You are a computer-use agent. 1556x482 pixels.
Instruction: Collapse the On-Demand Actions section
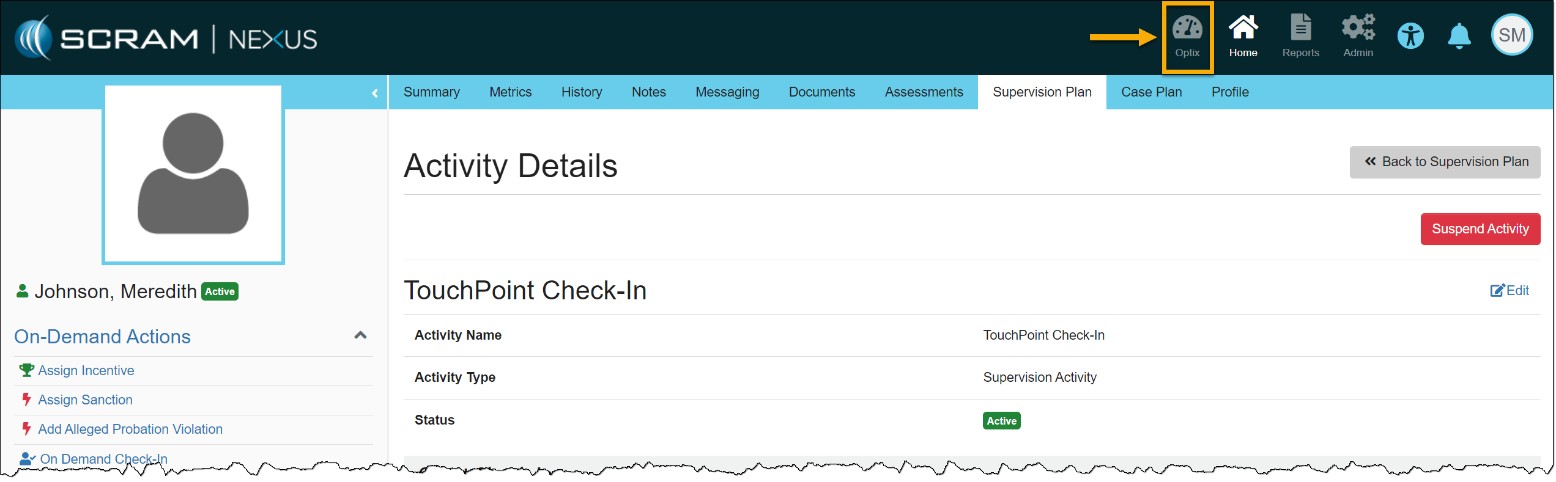[360, 335]
